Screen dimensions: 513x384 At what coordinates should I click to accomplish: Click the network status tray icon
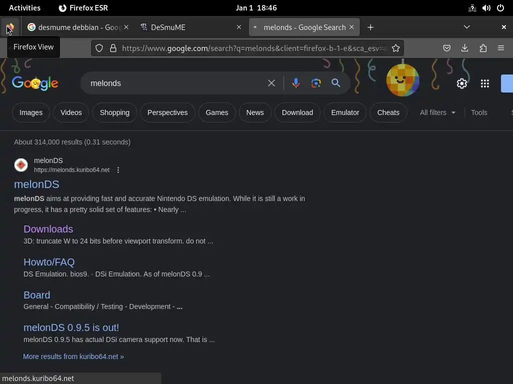tap(472, 8)
